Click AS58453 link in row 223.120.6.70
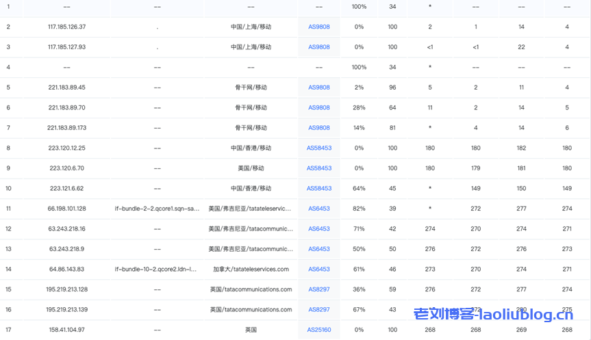Image resolution: width=591 pixels, height=340 pixels. tap(318, 168)
